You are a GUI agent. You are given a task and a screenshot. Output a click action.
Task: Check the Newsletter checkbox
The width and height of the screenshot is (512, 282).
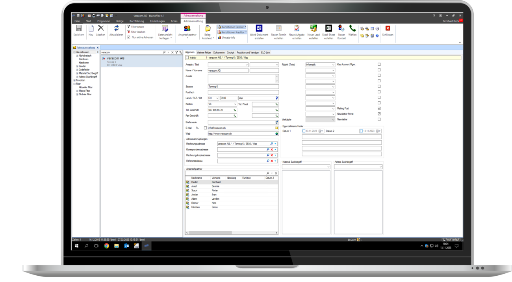(379, 119)
